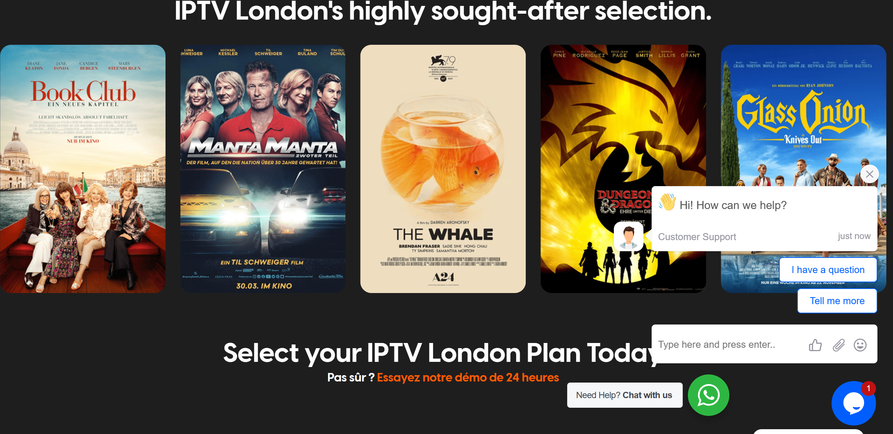Close the chat greeting popup
Image resolution: width=893 pixels, height=434 pixels.
(x=869, y=174)
